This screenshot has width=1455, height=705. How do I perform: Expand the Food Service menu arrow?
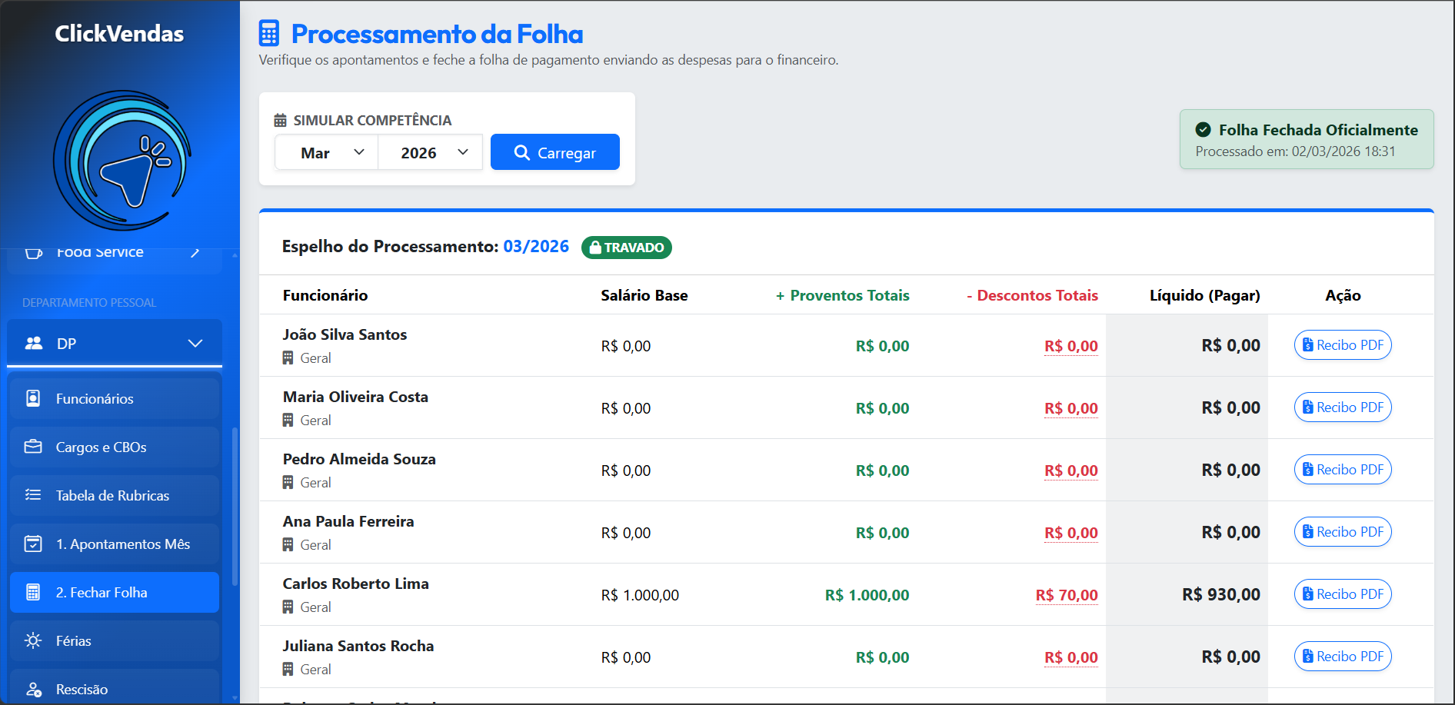(195, 252)
